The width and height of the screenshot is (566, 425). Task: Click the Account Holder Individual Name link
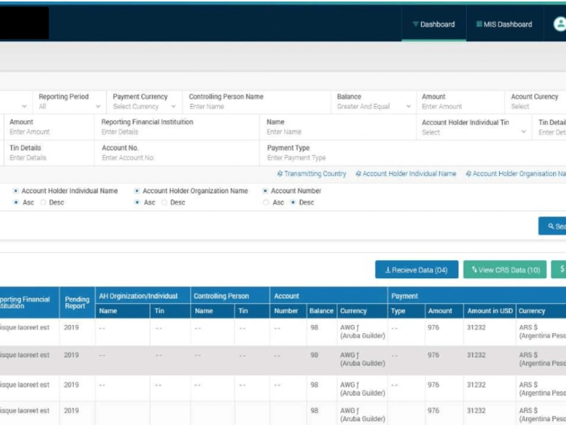tap(409, 174)
